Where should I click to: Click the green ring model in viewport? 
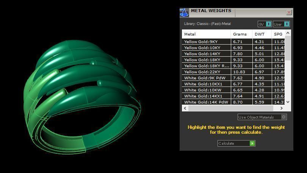[82, 97]
